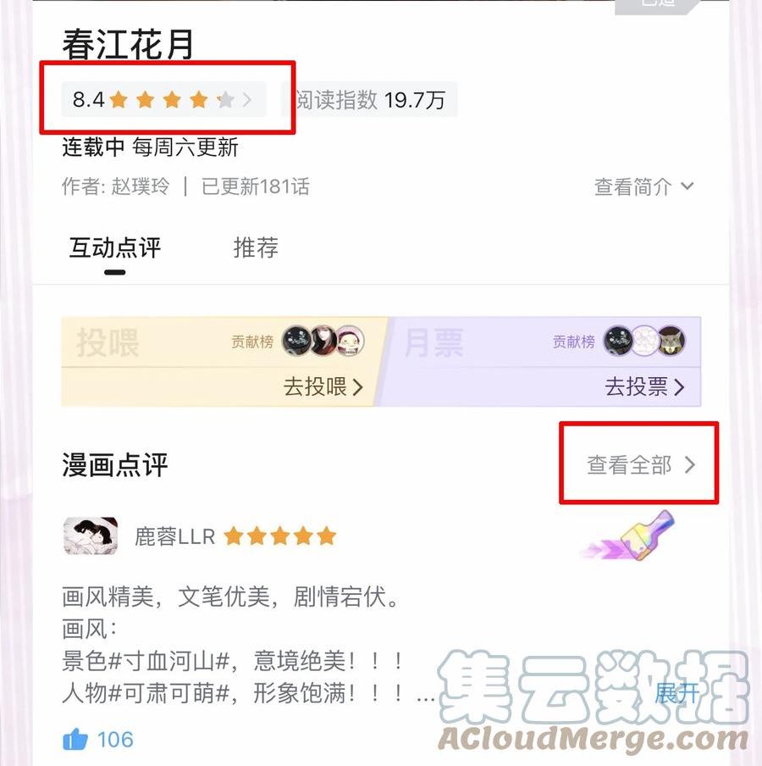Tap the thumbs-up like icon
Image resolution: width=762 pixels, height=766 pixels.
[75, 739]
